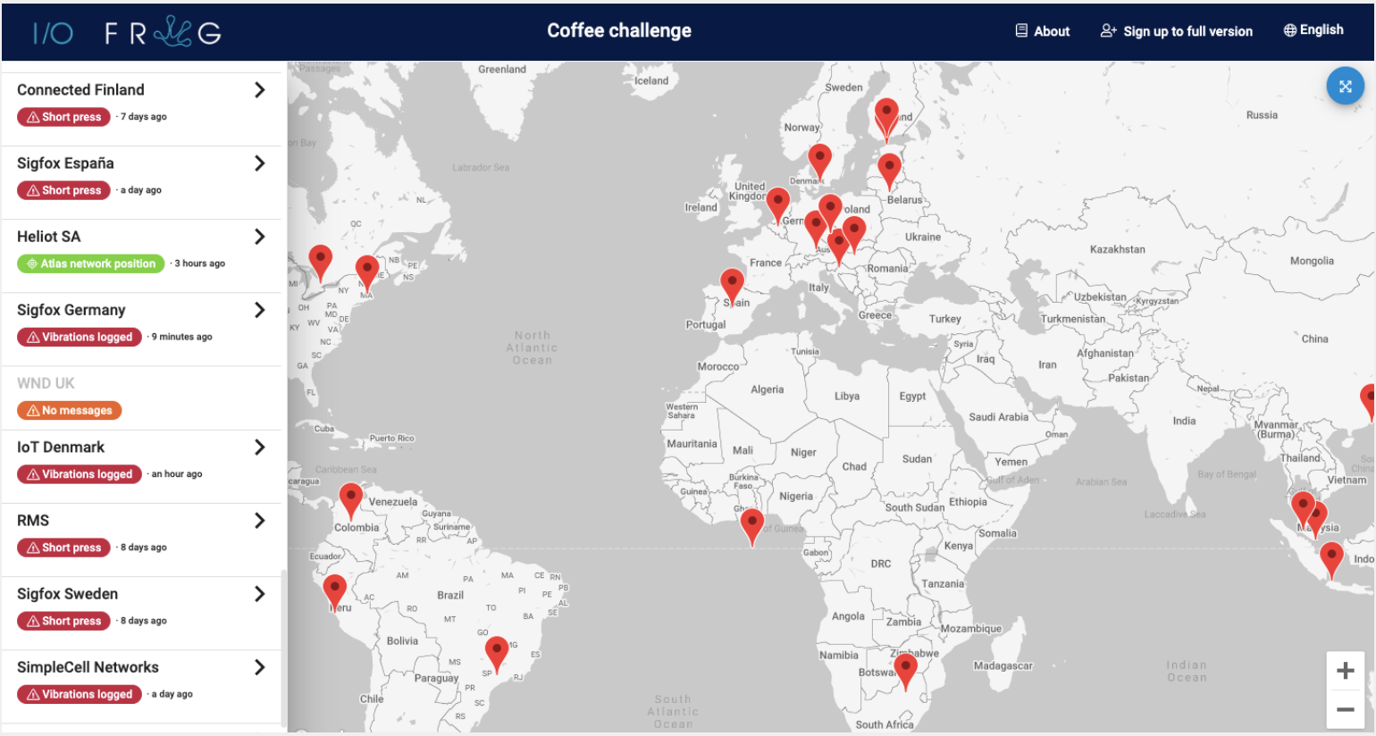1376x736 pixels.
Task: Click the No messages badge
Action: coord(69,411)
